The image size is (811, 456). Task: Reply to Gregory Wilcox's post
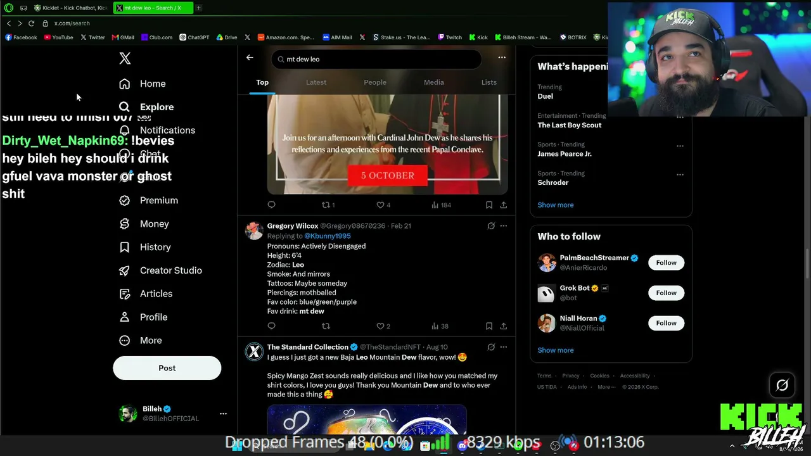(271, 326)
